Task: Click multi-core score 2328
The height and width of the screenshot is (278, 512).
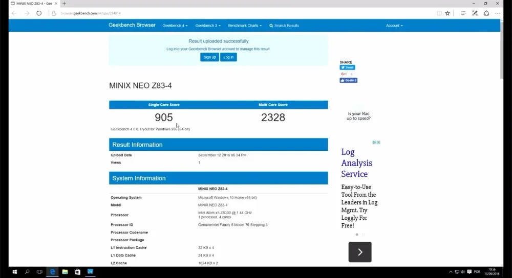Action: point(273,118)
